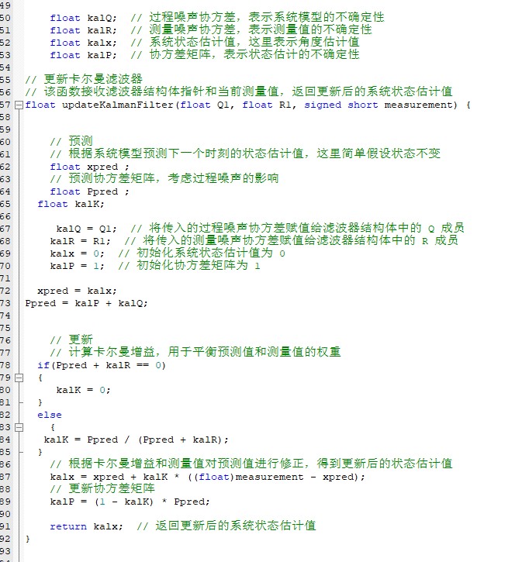This screenshot has height=562, width=515.
Task: Click the 'kalQ = Q1;' assignment
Action: click(86, 229)
